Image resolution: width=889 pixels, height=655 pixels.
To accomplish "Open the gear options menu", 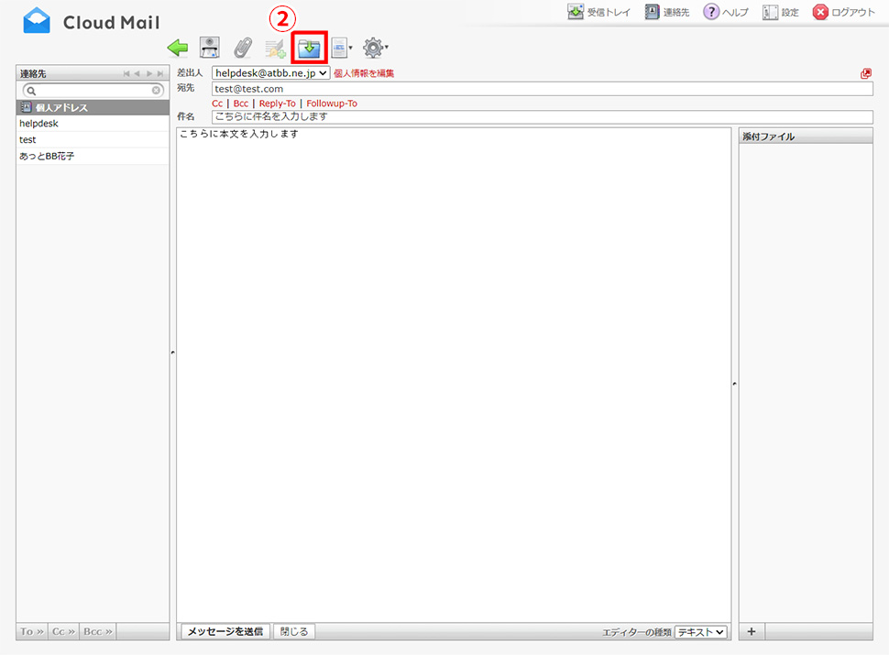I will point(374,48).
